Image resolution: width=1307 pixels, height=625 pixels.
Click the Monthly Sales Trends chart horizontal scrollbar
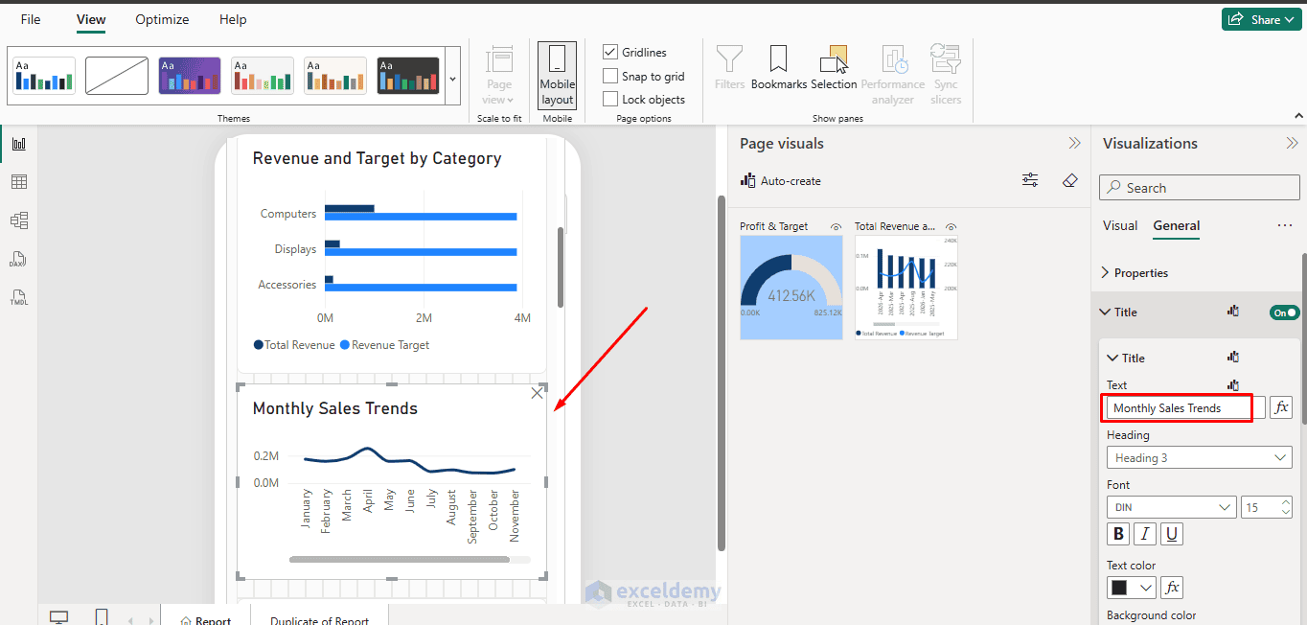point(399,559)
